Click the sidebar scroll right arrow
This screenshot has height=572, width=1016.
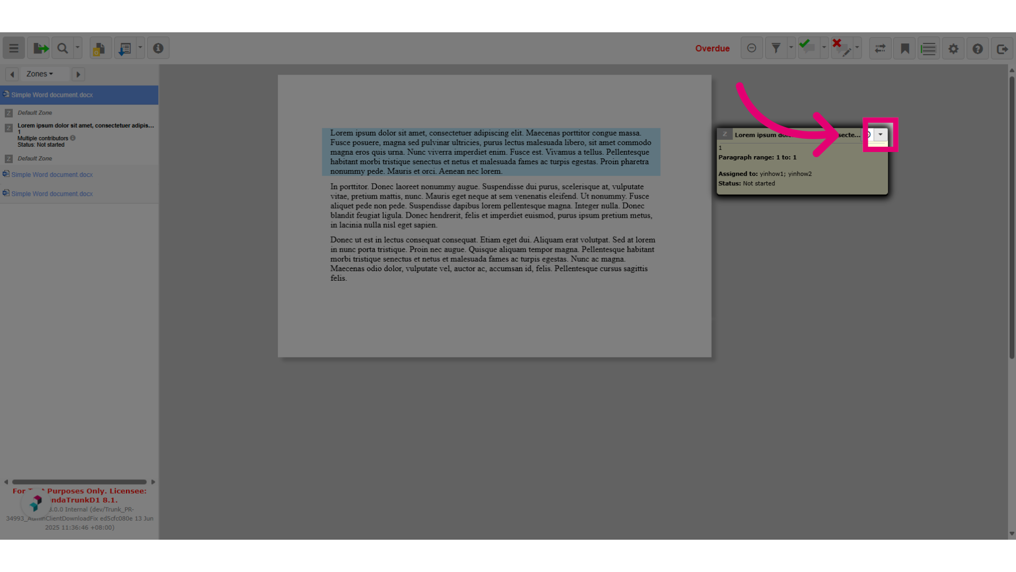click(x=153, y=482)
